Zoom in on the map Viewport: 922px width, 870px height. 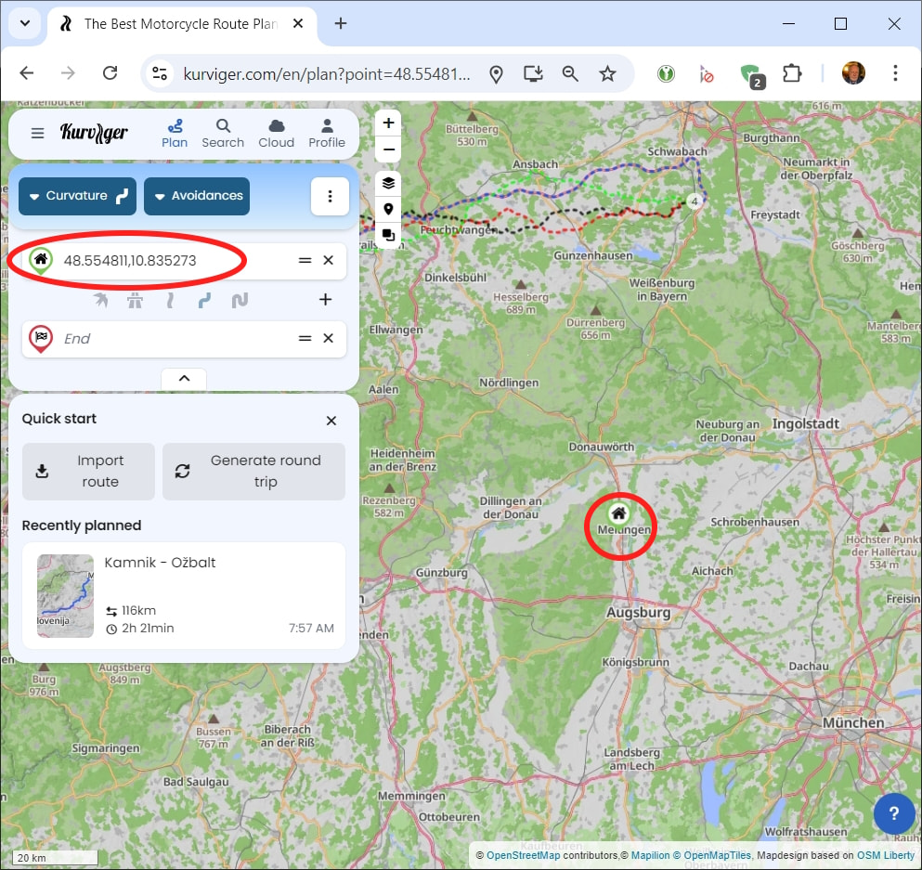[x=388, y=123]
